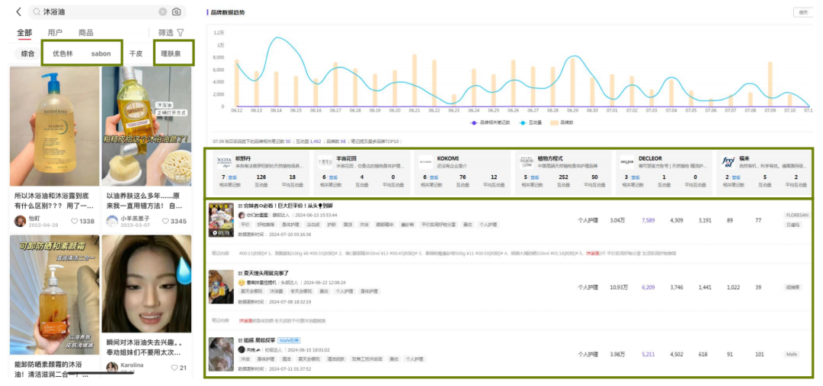Click the 06.29 bar in the chart
Viewport: 823px width, 386px height.
coord(572,82)
